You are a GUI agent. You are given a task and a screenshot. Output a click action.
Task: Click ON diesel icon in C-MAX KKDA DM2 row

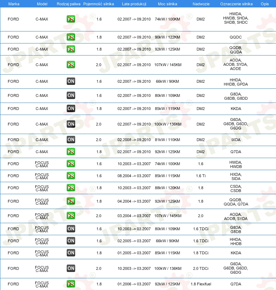[x=71, y=109]
